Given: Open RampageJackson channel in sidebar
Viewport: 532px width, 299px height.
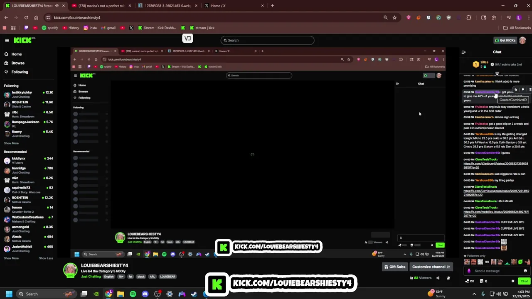Looking at the screenshot, I should [x=28, y=124].
